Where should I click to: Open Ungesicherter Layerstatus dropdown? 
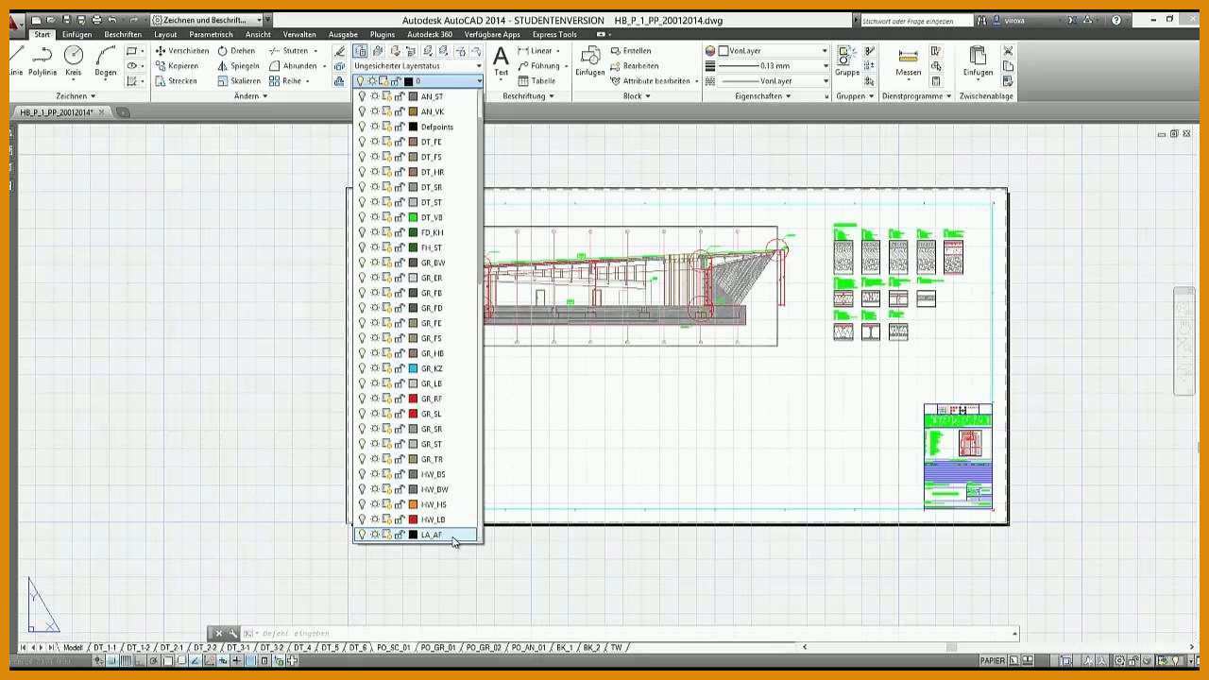tap(417, 66)
